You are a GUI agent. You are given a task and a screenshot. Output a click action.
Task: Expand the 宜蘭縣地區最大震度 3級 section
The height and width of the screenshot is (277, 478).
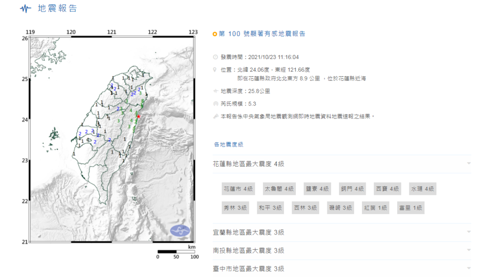click(x=469, y=232)
